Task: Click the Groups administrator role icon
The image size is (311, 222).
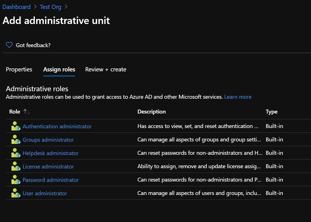Action: point(16,139)
